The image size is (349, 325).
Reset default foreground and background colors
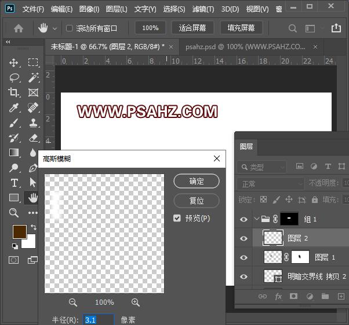tap(15, 246)
